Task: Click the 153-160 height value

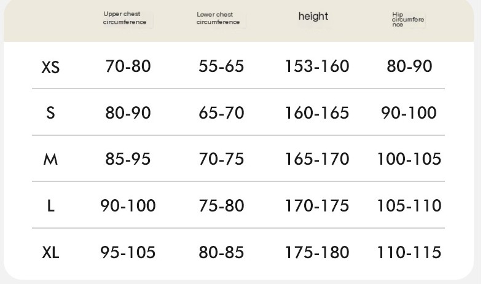Action: tap(317, 66)
